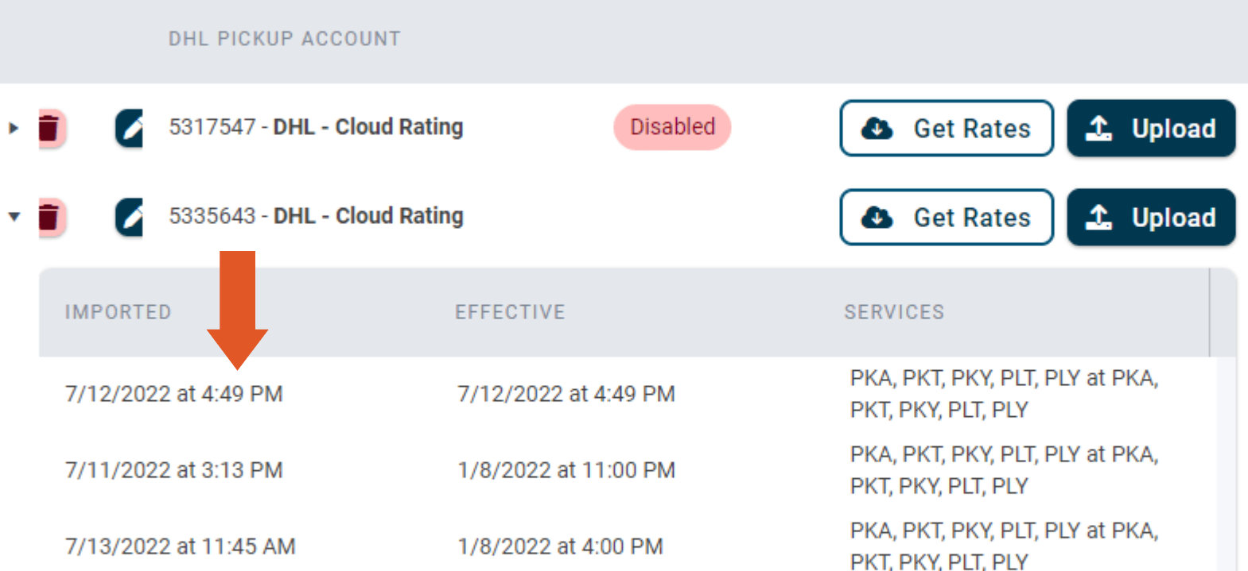Image resolution: width=1248 pixels, height=571 pixels.
Task: Click the rates table vertical scrollbar
Action: tap(1226, 461)
